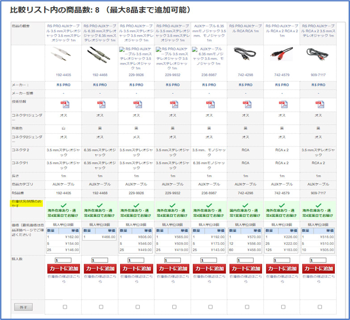Screen dimensions: 350x320
Task: Click the red RCA cable image for 742-4579
Action: coord(281,54)
